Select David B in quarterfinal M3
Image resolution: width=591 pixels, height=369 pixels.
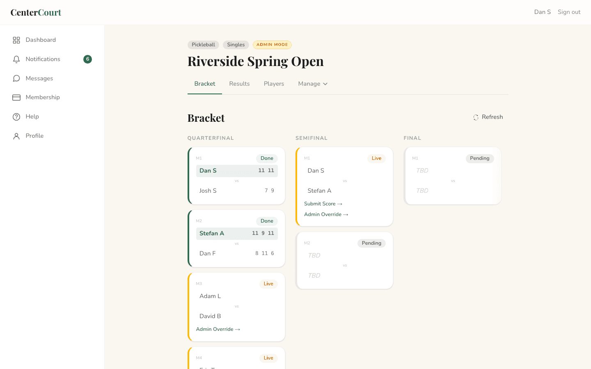(237, 316)
